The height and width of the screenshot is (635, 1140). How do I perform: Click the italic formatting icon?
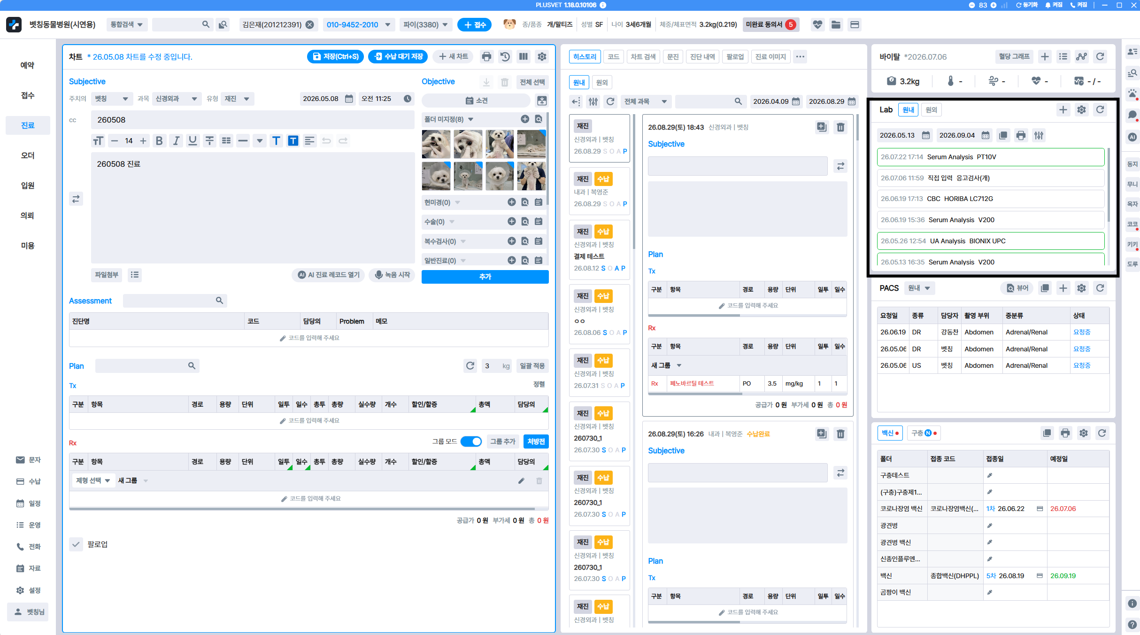point(176,141)
